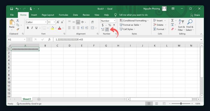
Task: Click the Clear eraser icon
Action: (172, 29)
